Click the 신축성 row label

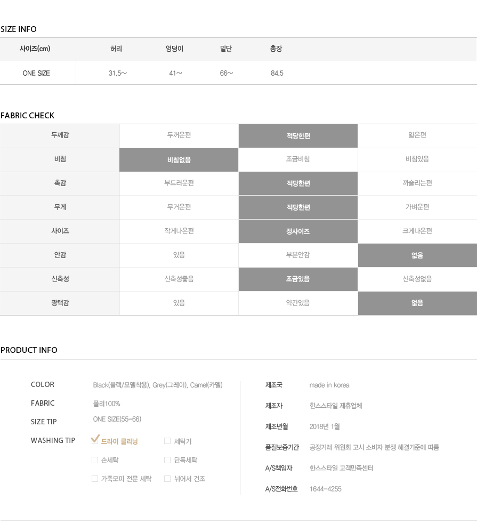click(x=60, y=279)
